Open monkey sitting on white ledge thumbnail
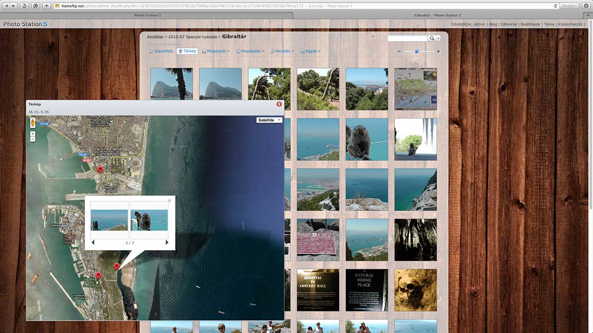Image resolution: width=593 pixels, height=333 pixels. [x=416, y=139]
